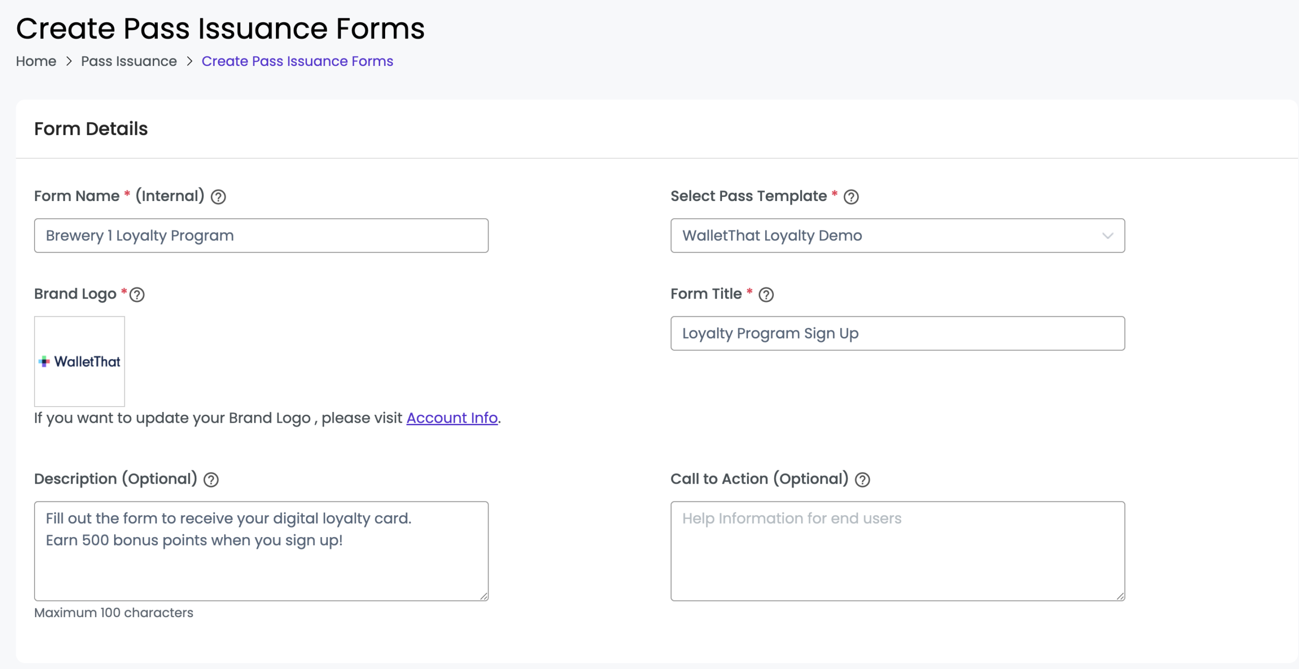Grab the Description box resize handle
The width and height of the screenshot is (1299, 669).
484,596
